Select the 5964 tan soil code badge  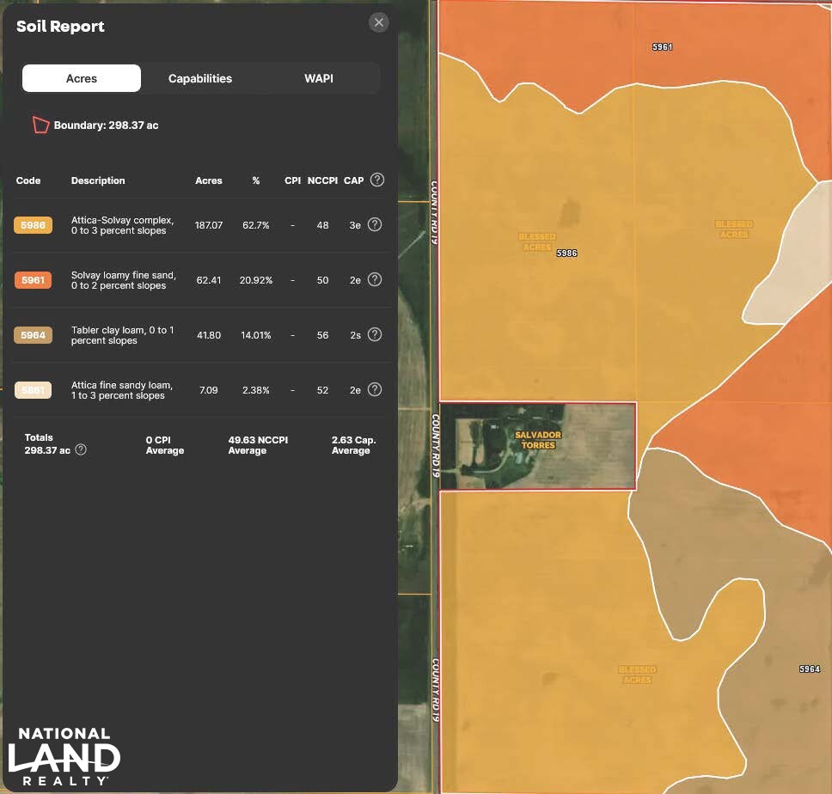pyautogui.click(x=33, y=335)
